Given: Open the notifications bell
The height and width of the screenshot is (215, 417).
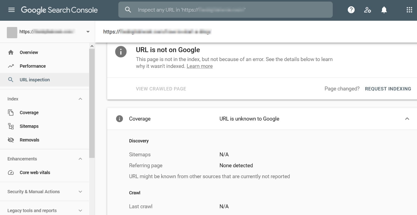Looking at the screenshot, I should [384, 10].
